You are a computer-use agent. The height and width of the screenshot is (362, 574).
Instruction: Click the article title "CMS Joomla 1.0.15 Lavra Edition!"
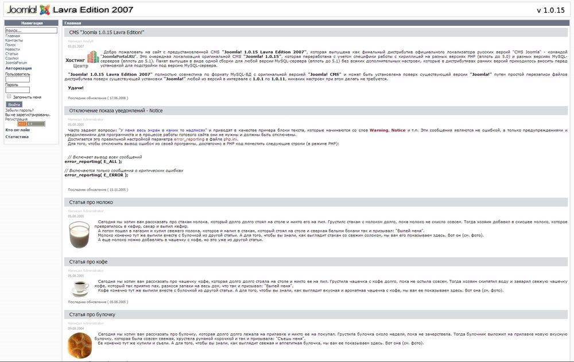tap(107, 33)
